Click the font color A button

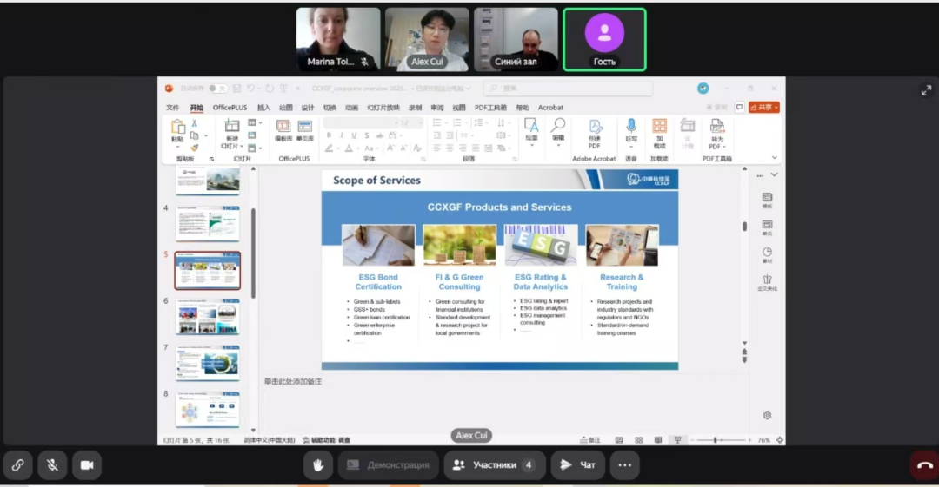[x=349, y=148]
